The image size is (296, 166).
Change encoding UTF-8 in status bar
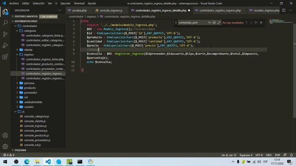[x=259, y=155]
